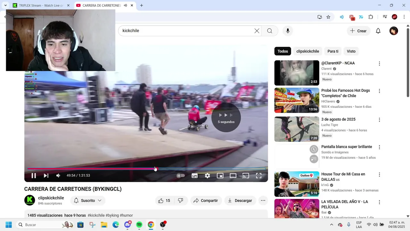Enable theater mode view

coord(233,175)
